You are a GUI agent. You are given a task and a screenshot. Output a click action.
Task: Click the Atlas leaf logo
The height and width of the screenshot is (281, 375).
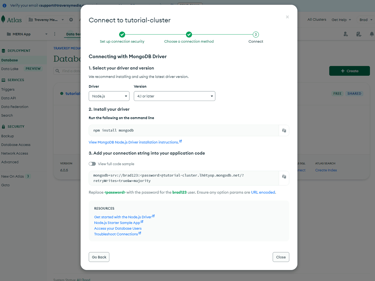3,19
